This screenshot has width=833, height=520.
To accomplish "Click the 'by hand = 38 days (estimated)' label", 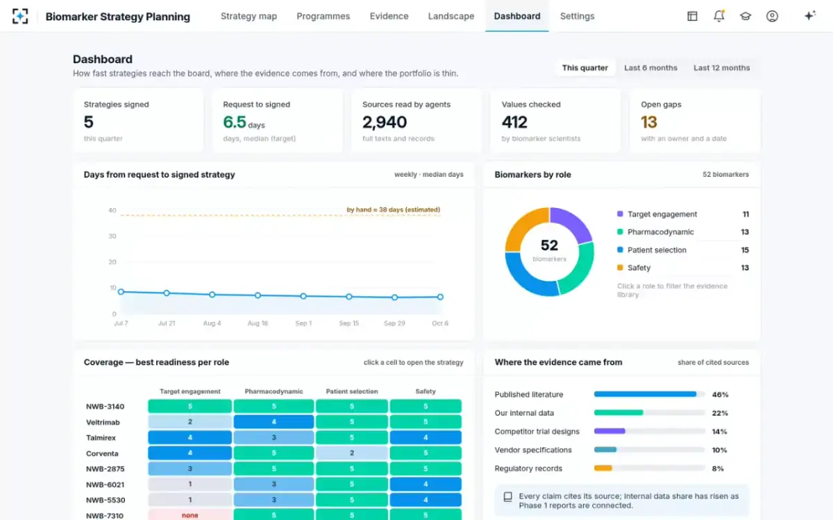I will click(x=393, y=209).
